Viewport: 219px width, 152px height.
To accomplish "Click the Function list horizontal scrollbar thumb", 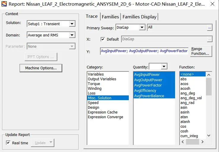I will click(193, 142).
